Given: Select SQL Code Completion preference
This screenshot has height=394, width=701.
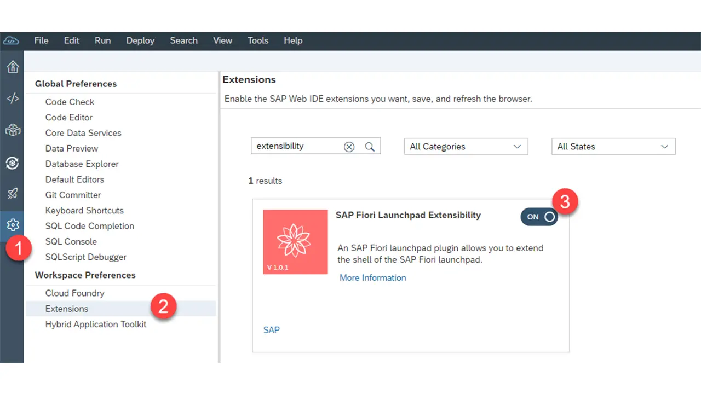Looking at the screenshot, I should tap(90, 226).
